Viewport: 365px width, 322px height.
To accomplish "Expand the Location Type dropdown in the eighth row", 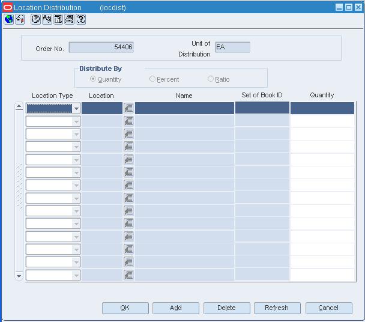I will 76,198.
